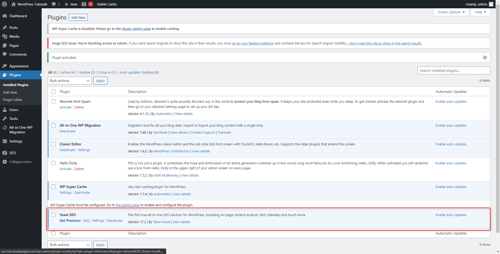Toggle select-all checkbox in table header

click(53, 92)
